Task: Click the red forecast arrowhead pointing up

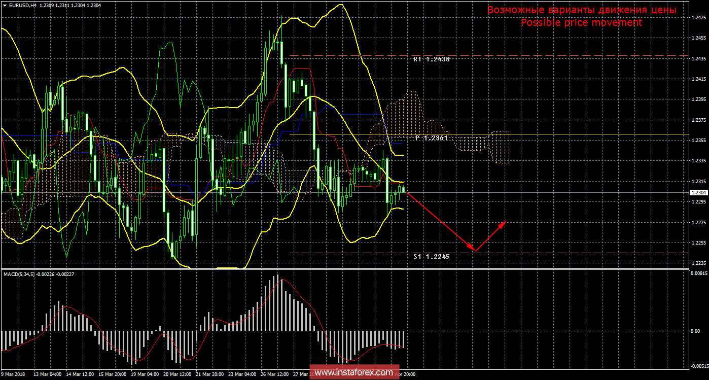Action: pos(504,222)
